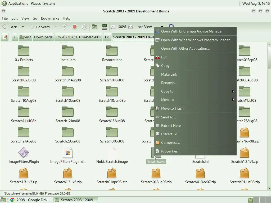Open Properties from the context menu
The width and height of the screenshot is (271, 203).
click(195, 151)
